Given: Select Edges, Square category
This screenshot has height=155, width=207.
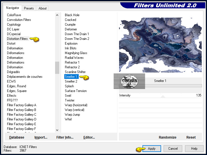Looking at the screenshot, I should (17, 91).
